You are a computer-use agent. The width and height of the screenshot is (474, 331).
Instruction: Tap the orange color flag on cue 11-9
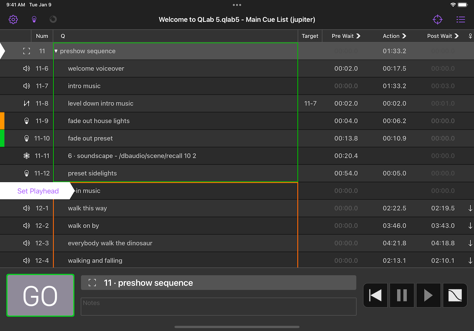(2, 121)
